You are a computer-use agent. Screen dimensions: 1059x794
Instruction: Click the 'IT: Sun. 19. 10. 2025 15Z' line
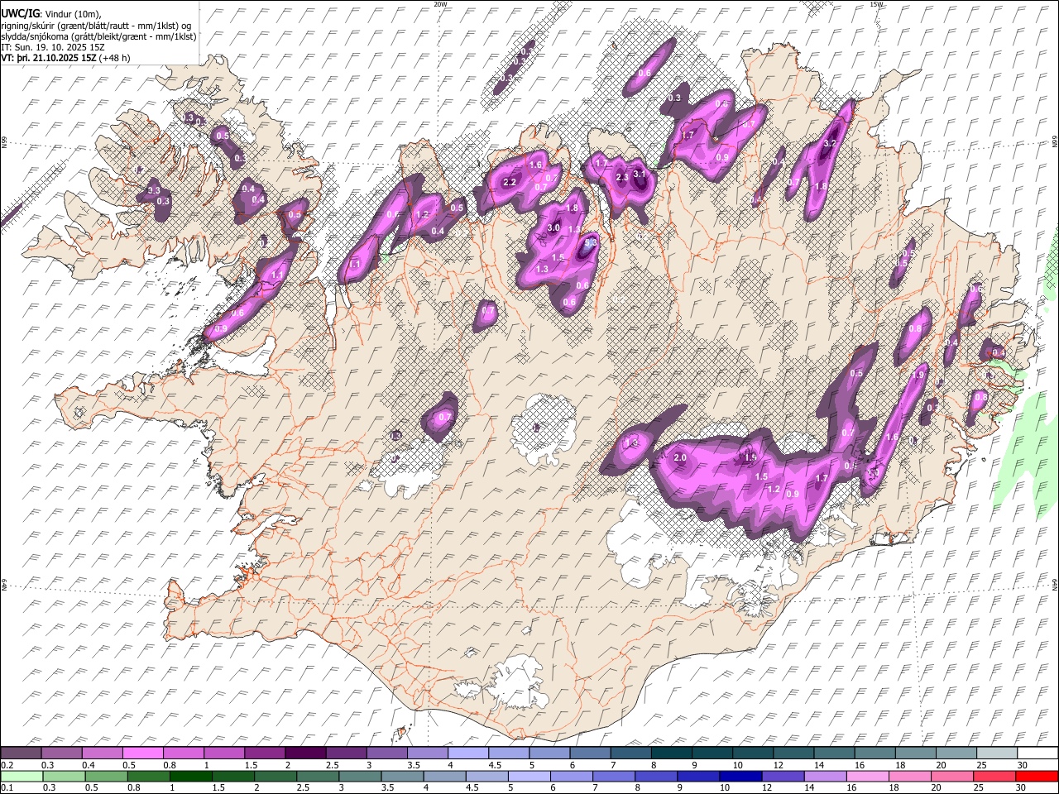[x=53, y=47]
